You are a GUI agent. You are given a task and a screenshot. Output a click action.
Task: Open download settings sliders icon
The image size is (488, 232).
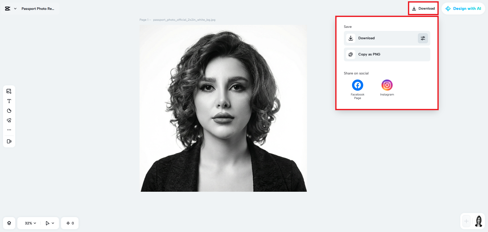pos(423,38)
